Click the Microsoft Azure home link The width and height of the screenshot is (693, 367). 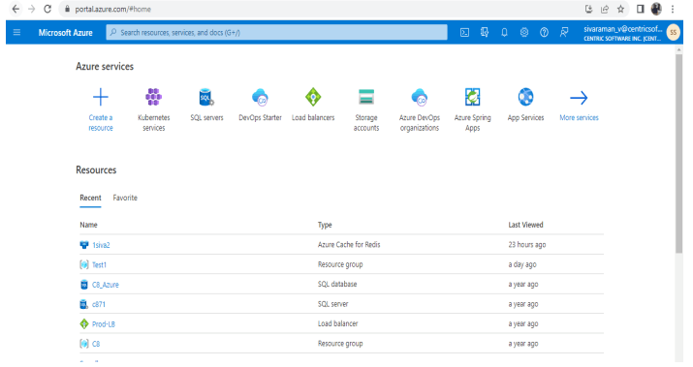pyautogui.click(x=65, y=33)
